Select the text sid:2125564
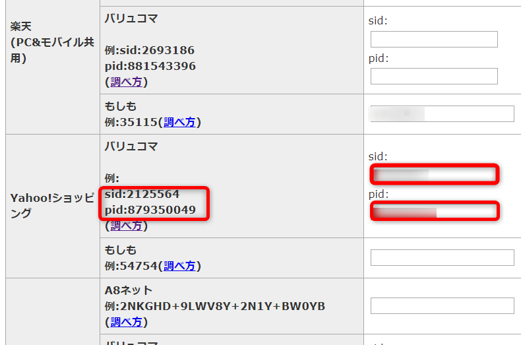This screenshot has height=345, width=521. pos(142,194)
